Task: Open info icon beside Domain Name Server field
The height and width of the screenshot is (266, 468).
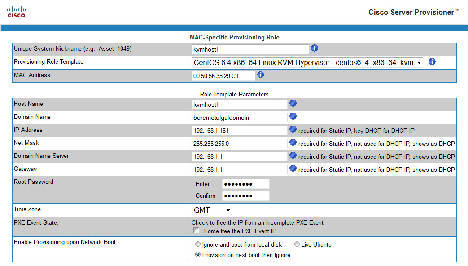Action: point(293,155)
